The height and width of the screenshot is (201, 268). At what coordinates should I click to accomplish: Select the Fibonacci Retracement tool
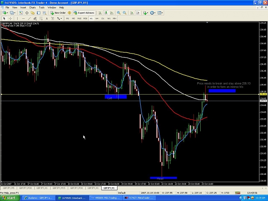pyautogui.click(x=41, y=18)
